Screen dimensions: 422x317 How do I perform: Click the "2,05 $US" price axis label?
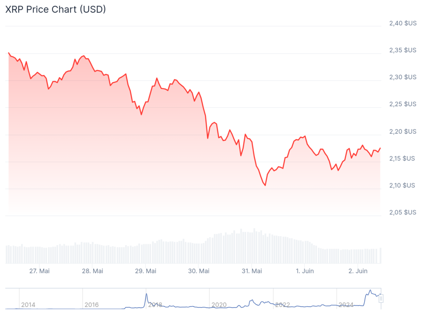click(403, 212)
